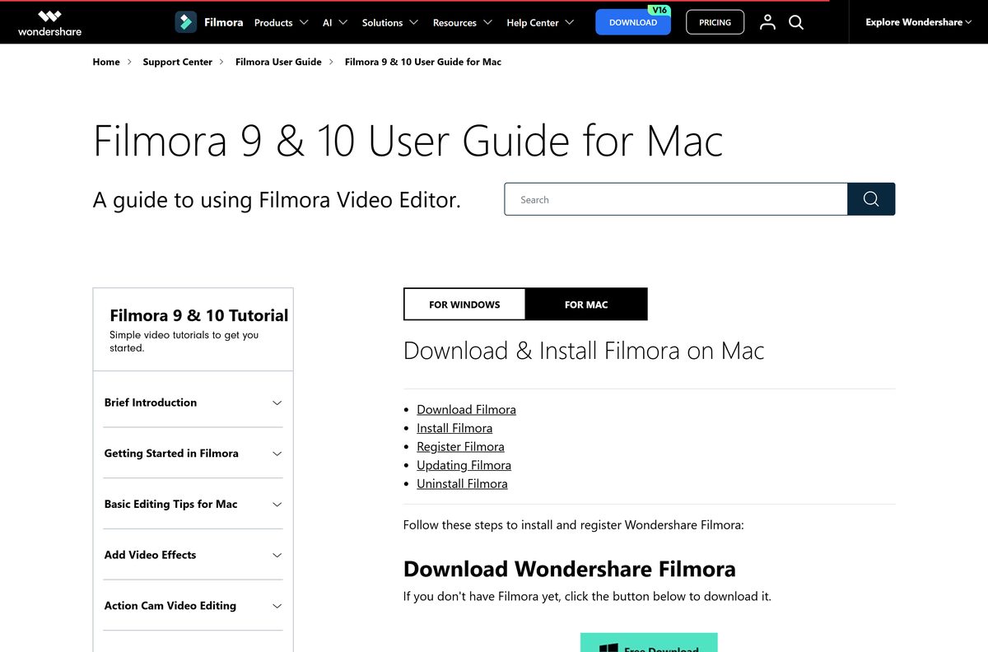Click the Free Download button

[x=649, y=642]
